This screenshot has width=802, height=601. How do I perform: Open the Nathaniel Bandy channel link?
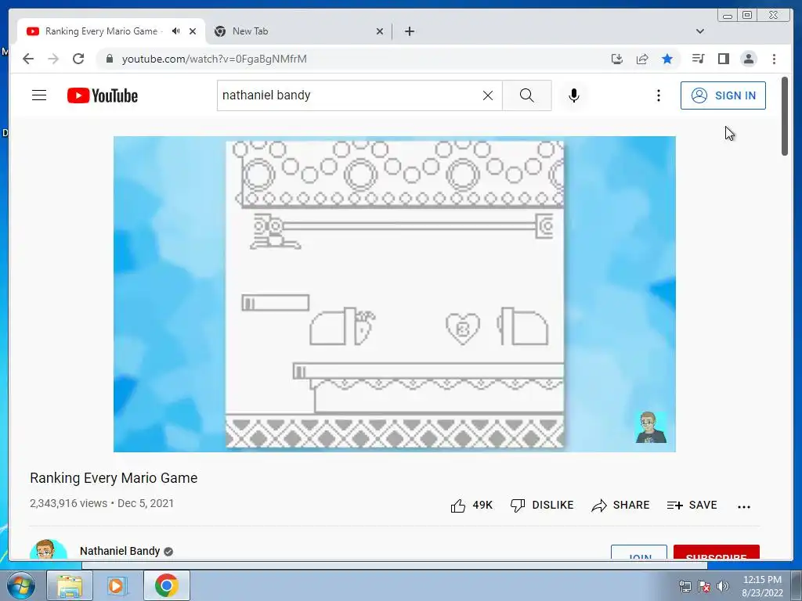tap(120, 551)
